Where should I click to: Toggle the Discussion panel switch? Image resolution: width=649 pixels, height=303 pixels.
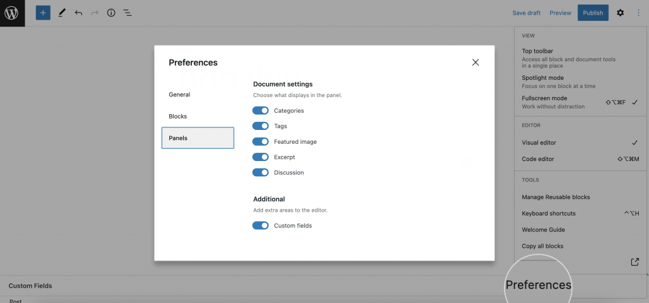click(x=260, y=172)
